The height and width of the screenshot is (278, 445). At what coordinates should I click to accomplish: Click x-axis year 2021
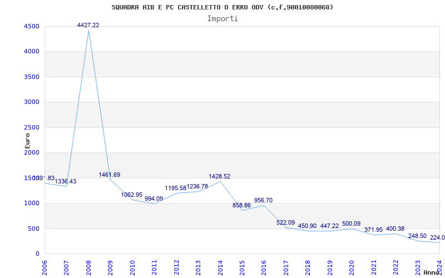point(374,268)
